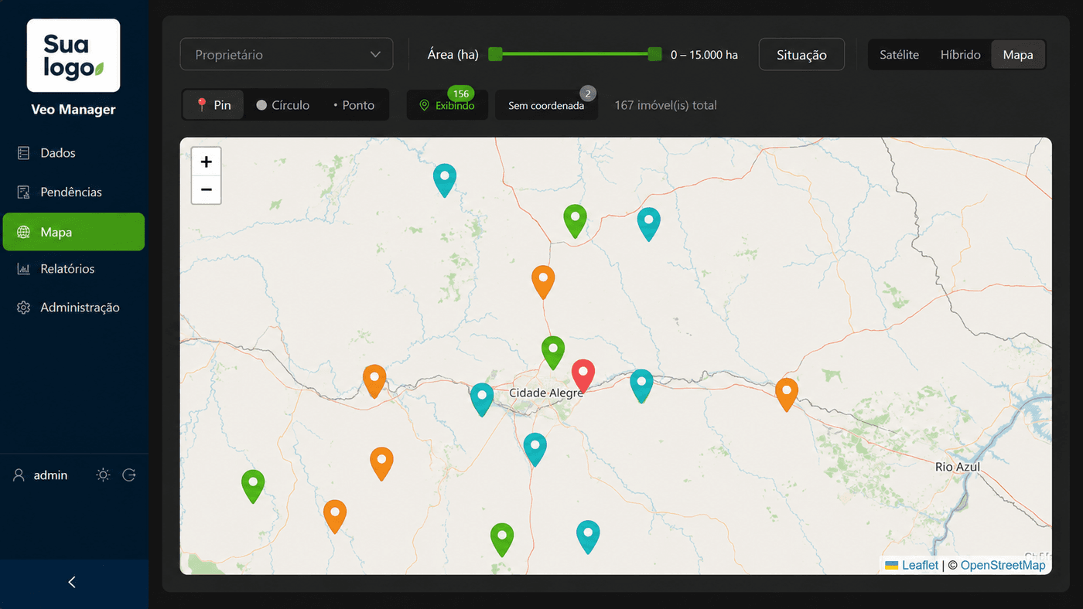The height and width of the screenshot is (609, 1083).
Task: Click the teal pin below Cidade Alegre
Action: point(535,450)
